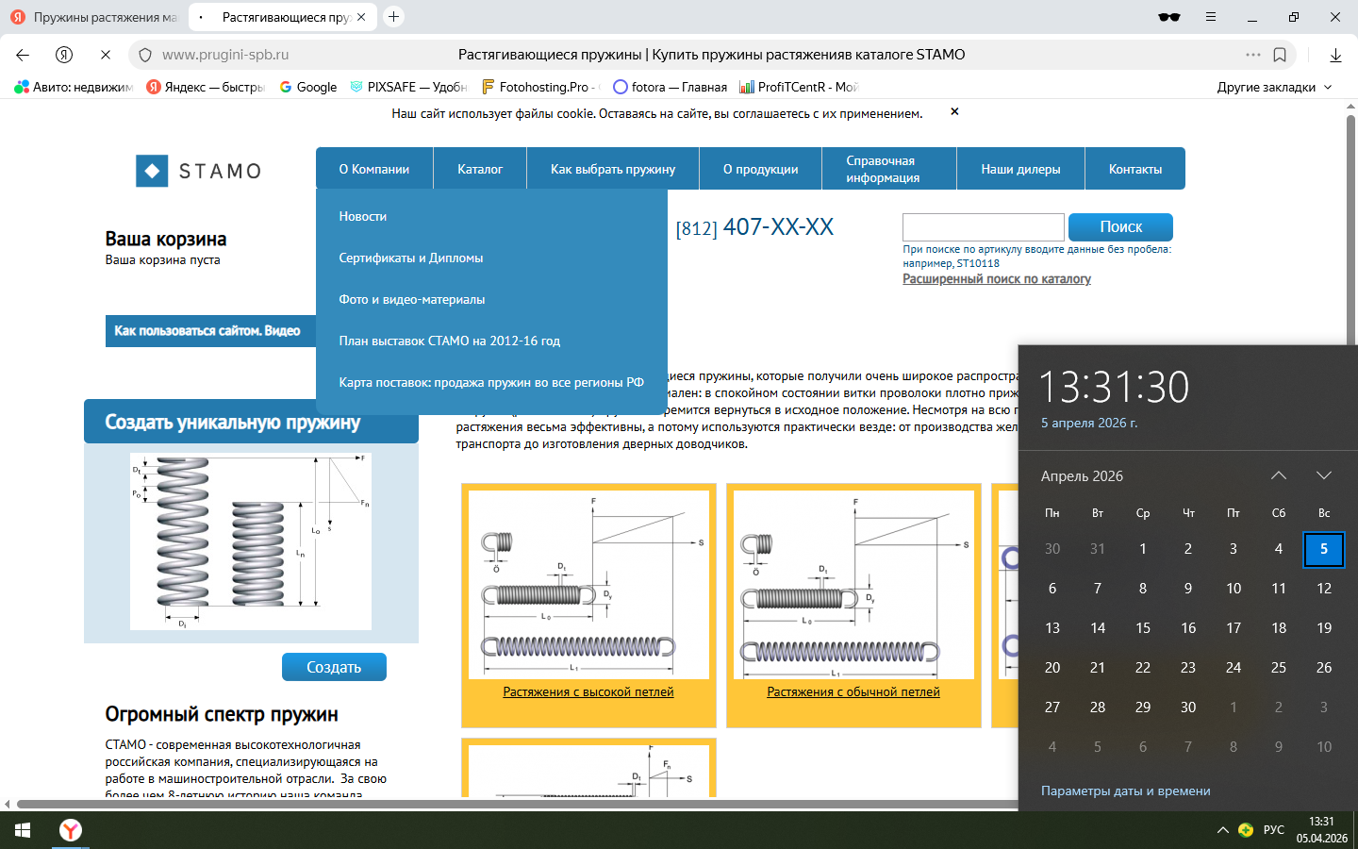Open the 'Каталог' menu item

pos(480,169)
